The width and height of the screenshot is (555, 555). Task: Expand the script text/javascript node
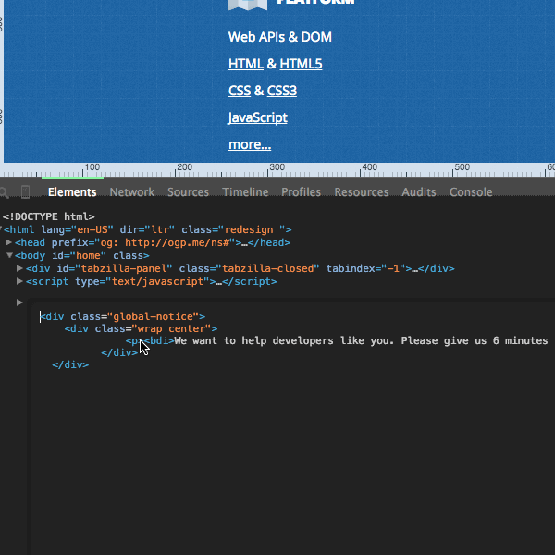pos(19,281)
